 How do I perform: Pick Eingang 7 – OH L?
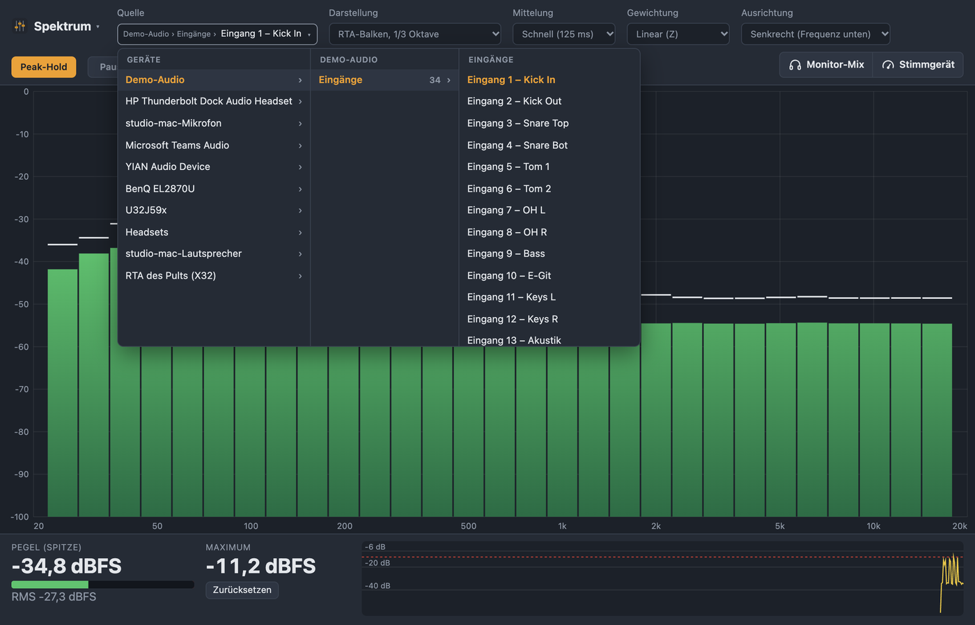click(x=549, y=210)
